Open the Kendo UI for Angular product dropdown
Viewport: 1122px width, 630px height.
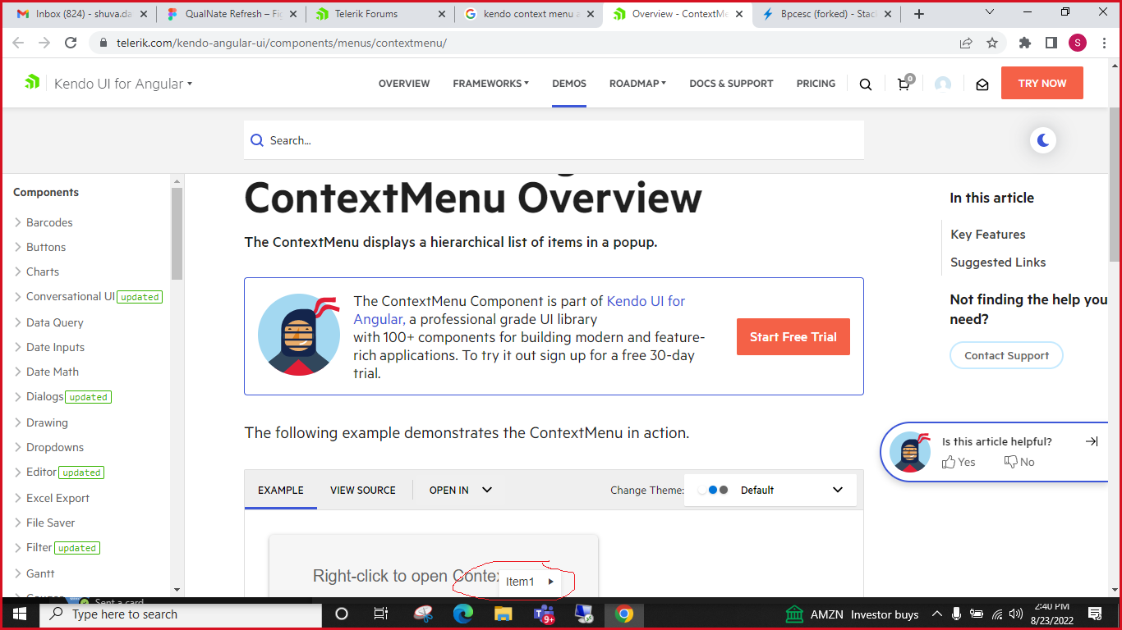click(123, 84)
